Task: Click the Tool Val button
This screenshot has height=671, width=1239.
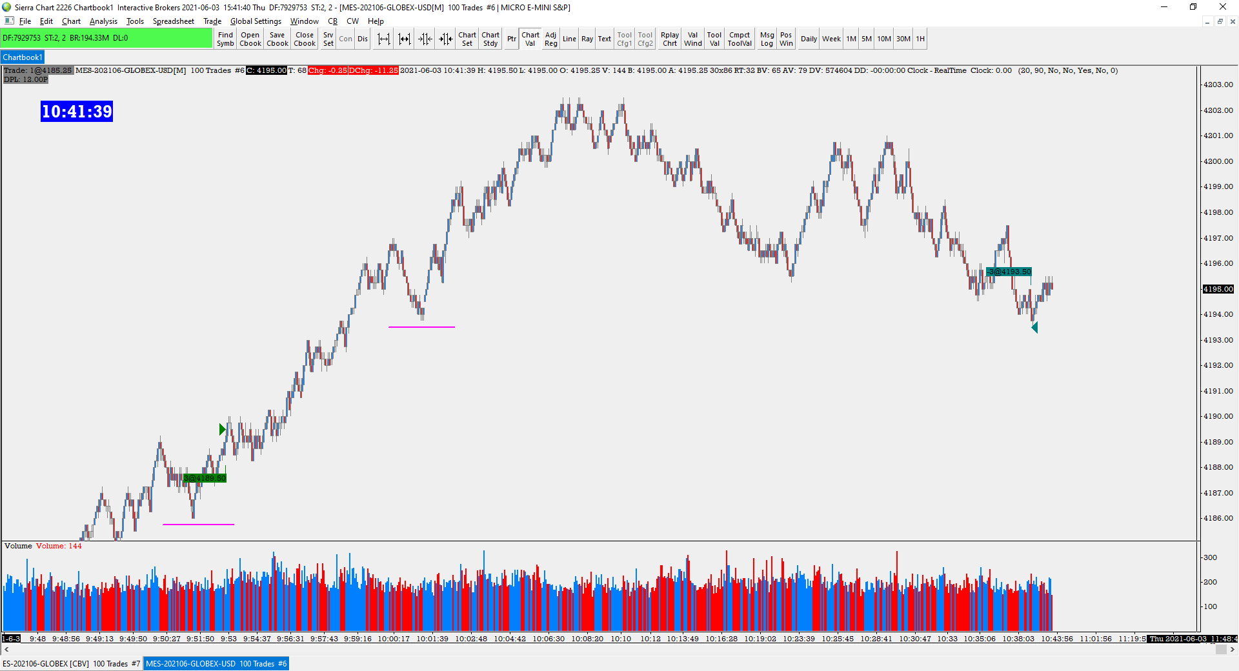Action: [714, 39]
